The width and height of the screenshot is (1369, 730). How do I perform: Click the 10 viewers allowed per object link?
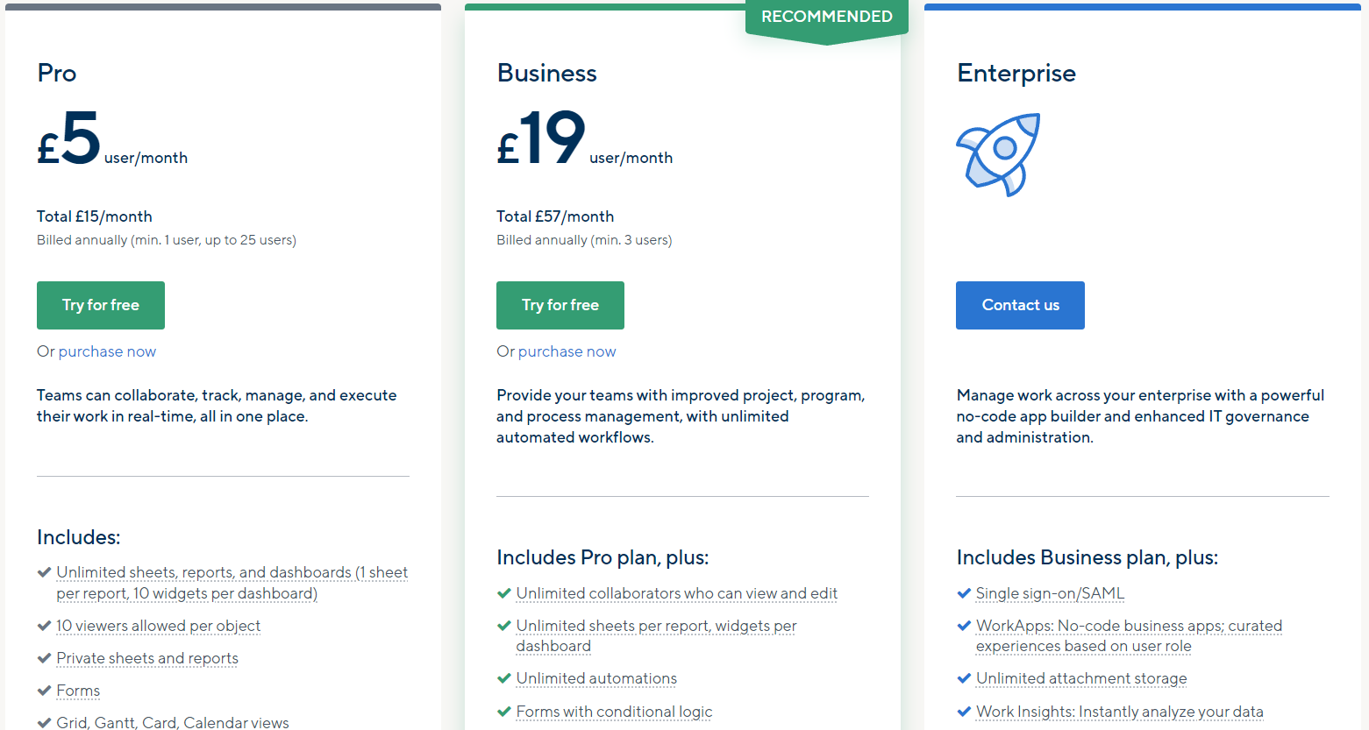point(158,626)
